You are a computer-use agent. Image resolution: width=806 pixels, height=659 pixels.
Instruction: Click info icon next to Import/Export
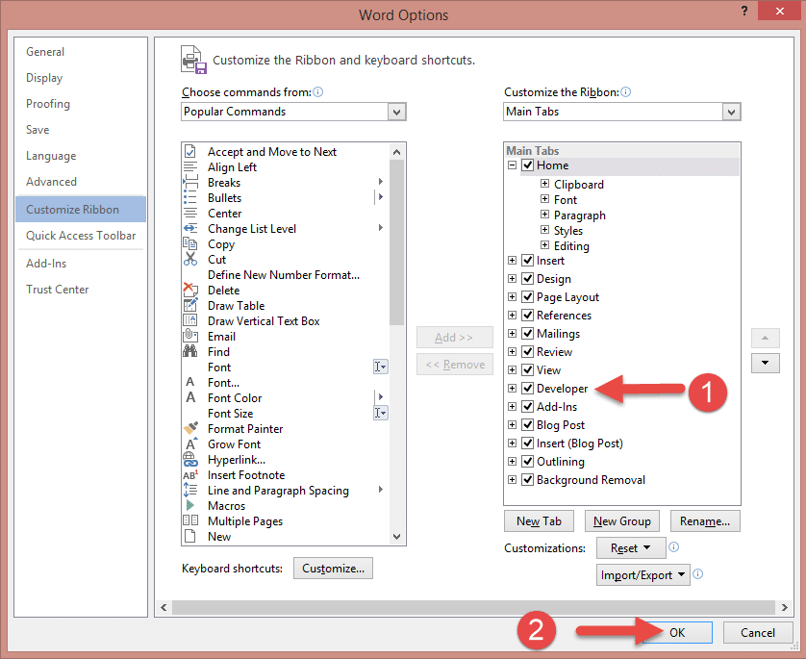[698, 573]
